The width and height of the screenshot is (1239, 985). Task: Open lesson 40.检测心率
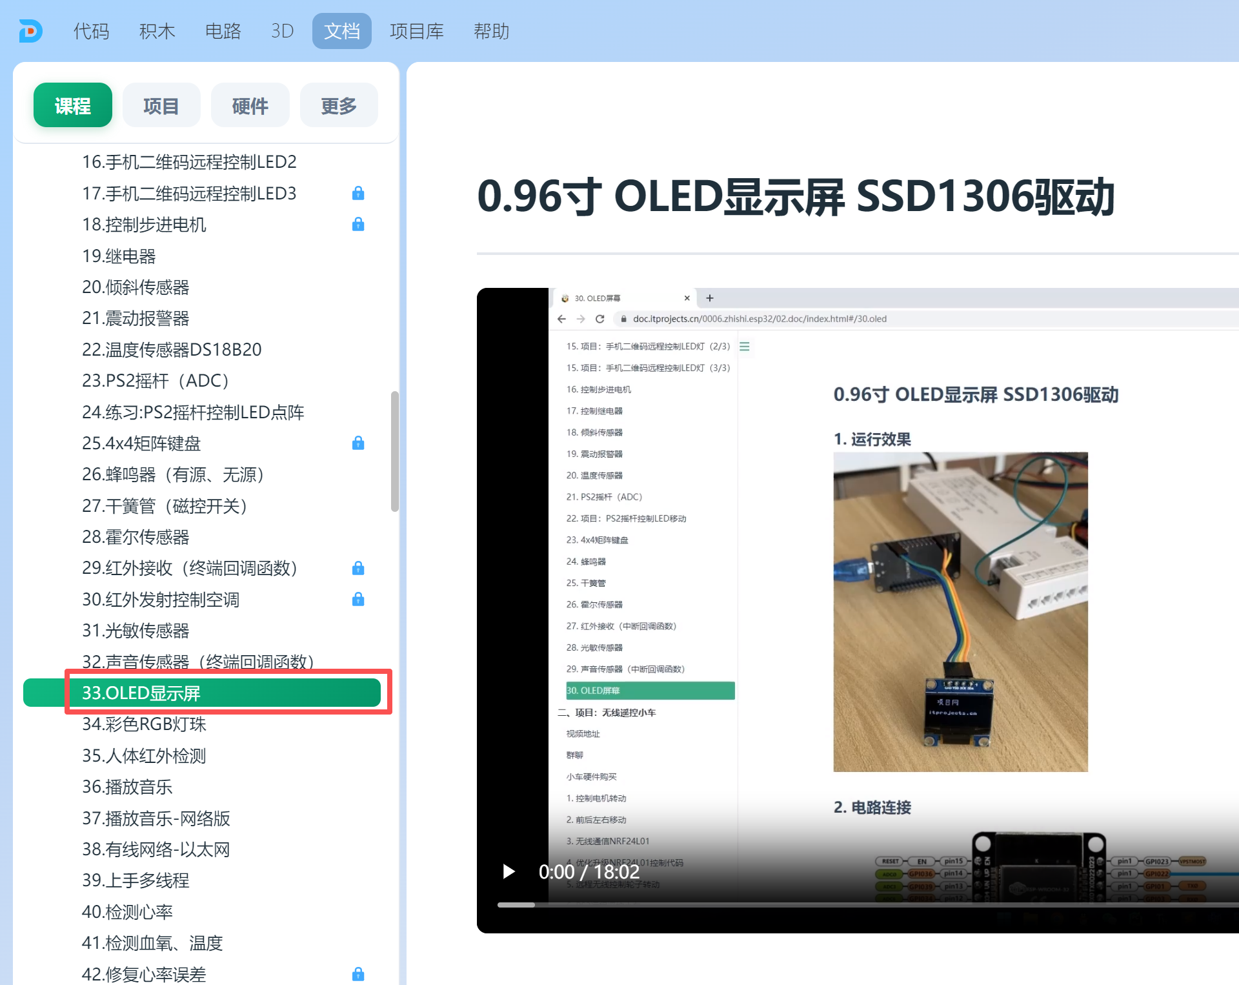tap(127, 912)
